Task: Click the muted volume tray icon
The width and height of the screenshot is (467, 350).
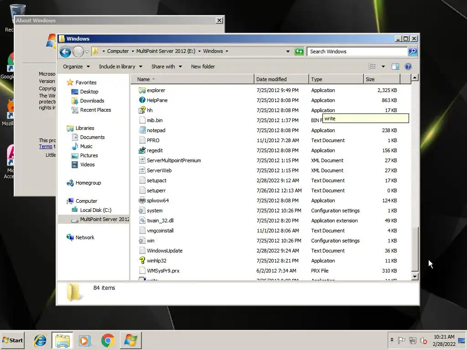Action: [423, 340]
